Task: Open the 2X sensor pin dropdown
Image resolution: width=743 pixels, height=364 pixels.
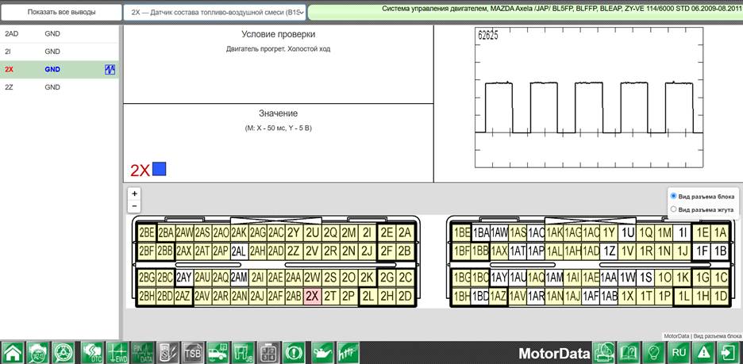Action: coord(214,13)
